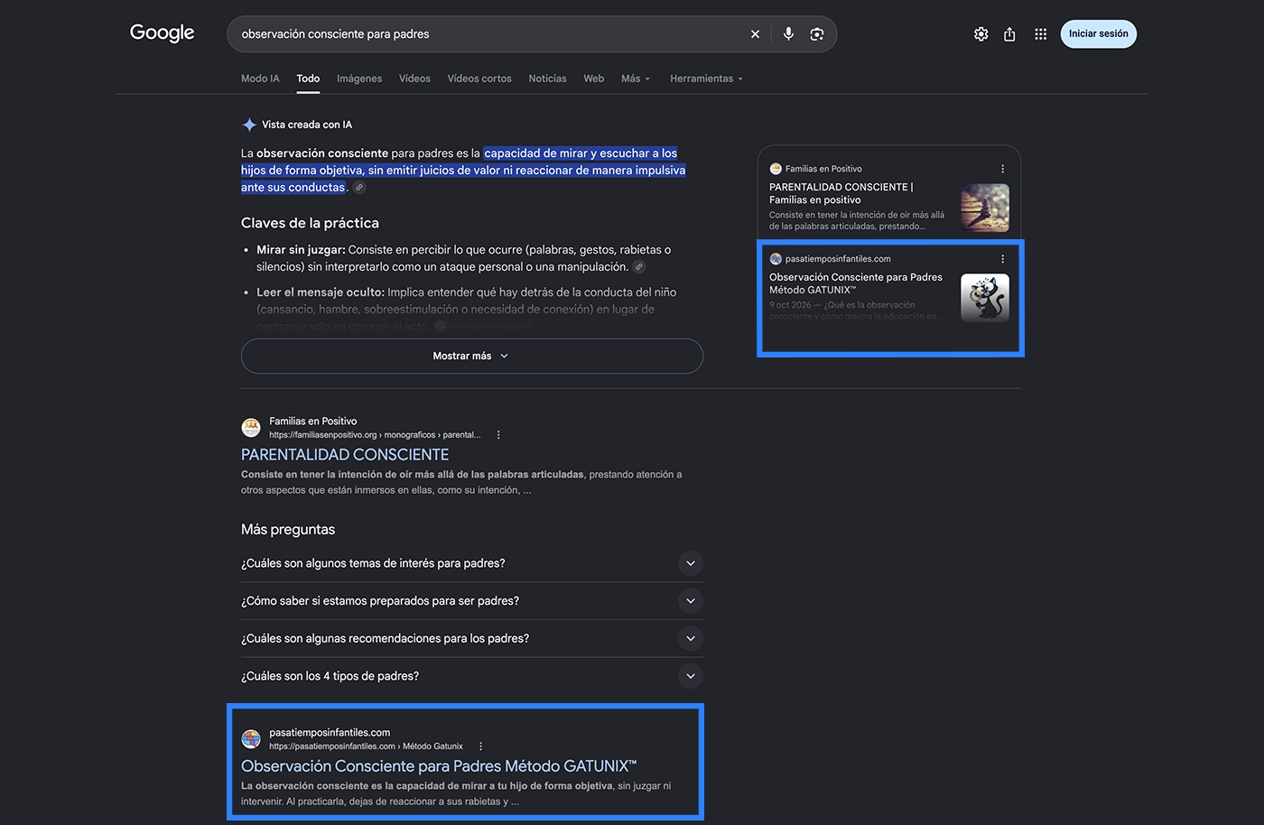Click the AI overview sparkle icon
The image size is (1264, 825).
point(249,125)
